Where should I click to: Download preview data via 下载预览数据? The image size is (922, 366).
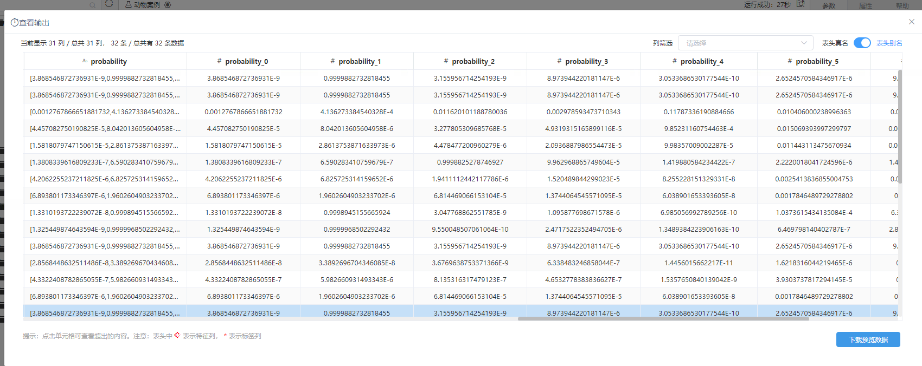coord(868,339)
